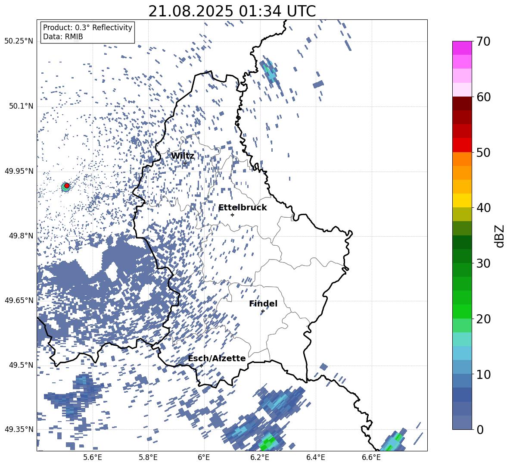
Task: Click the 'Product: 0.3° Reflectivity' text
Action: click(x=87, y=28)
